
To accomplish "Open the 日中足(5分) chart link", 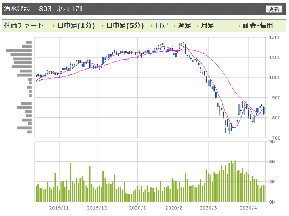I will 125,25.
